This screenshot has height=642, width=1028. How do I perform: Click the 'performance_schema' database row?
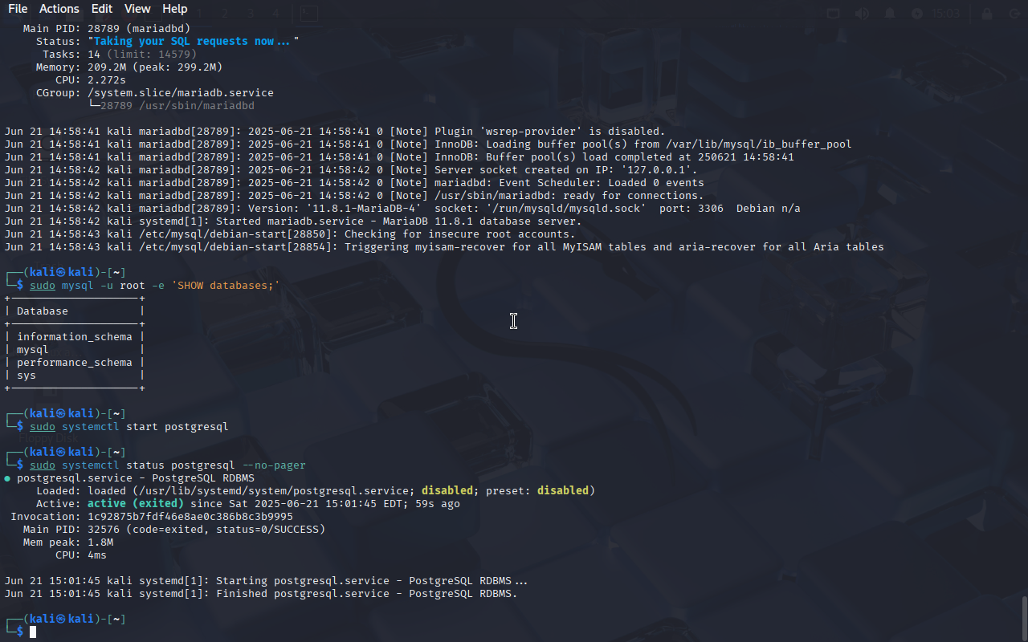pyautogui.click(x=74, y=363)
